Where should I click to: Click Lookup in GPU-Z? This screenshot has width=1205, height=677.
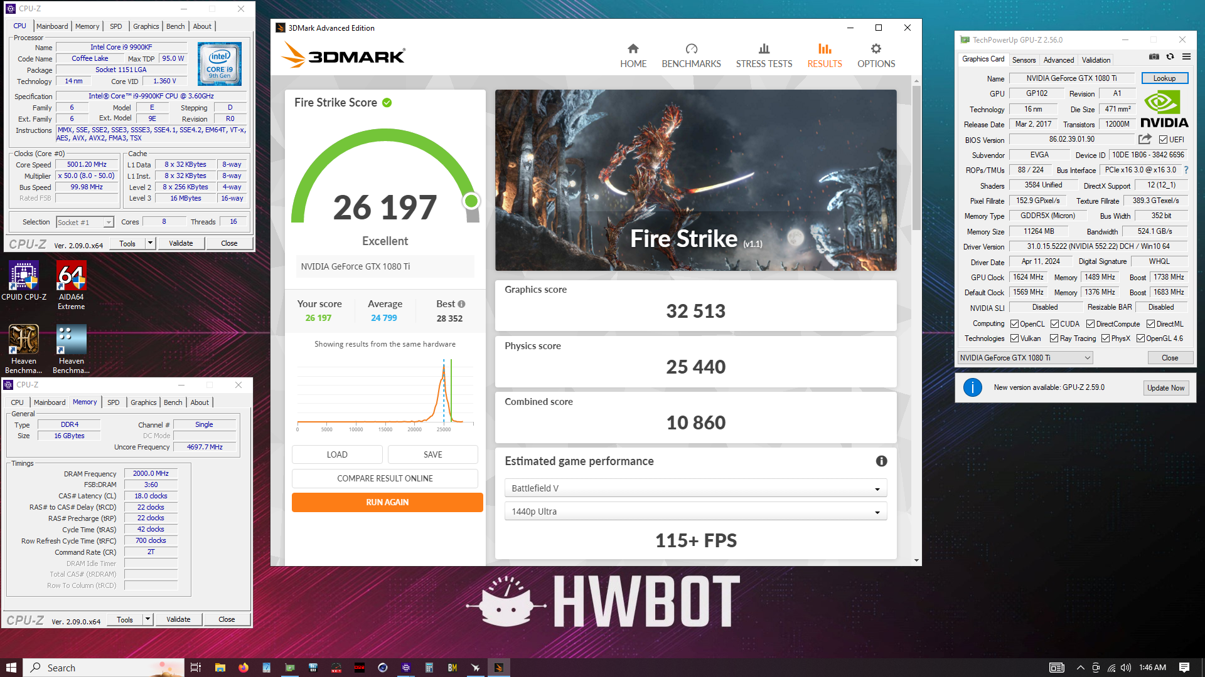coord(1164,78)
